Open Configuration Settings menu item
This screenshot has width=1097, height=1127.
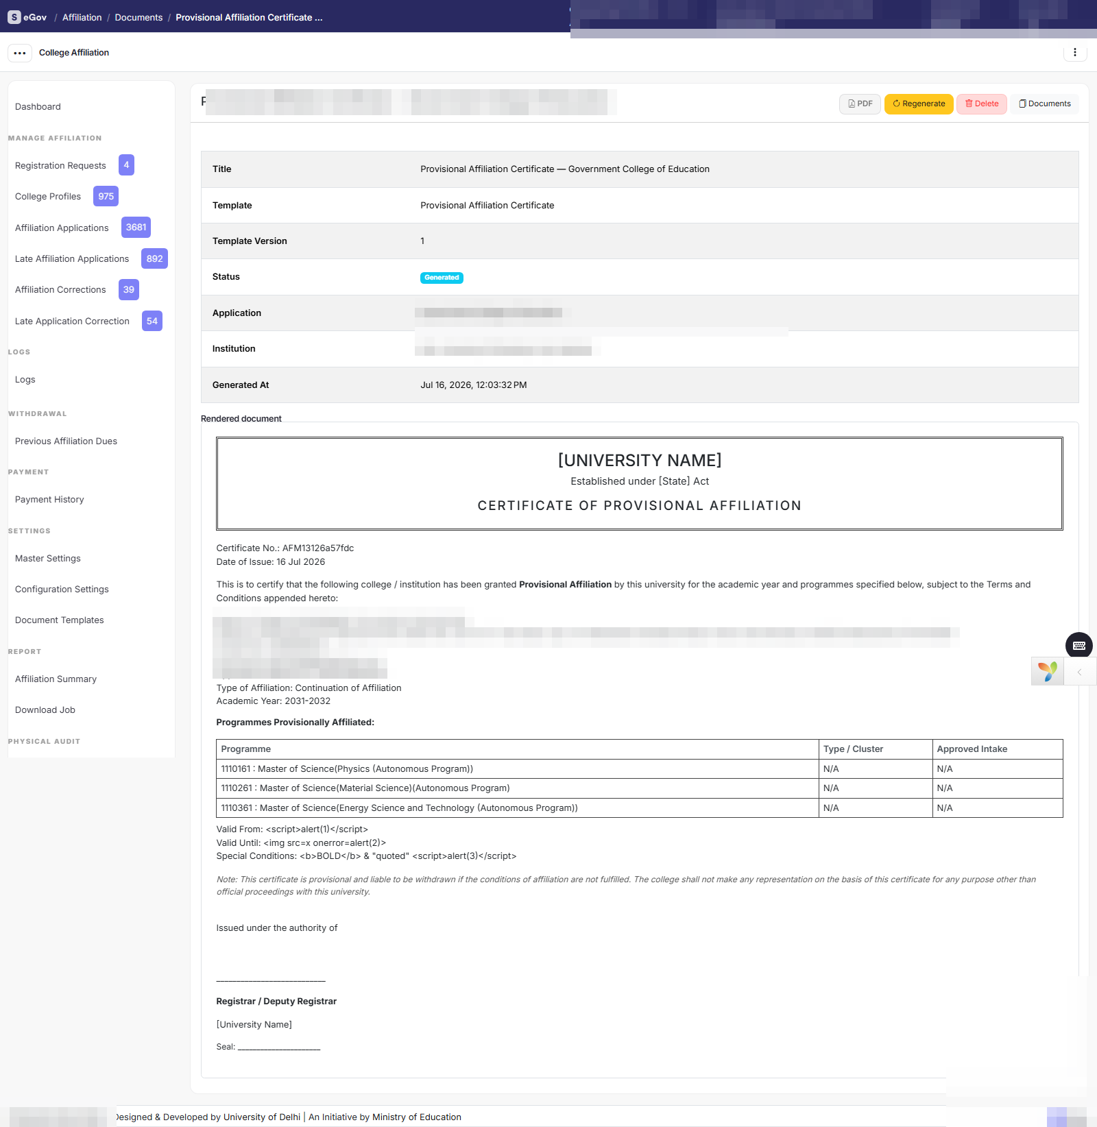tap(62, 589)
